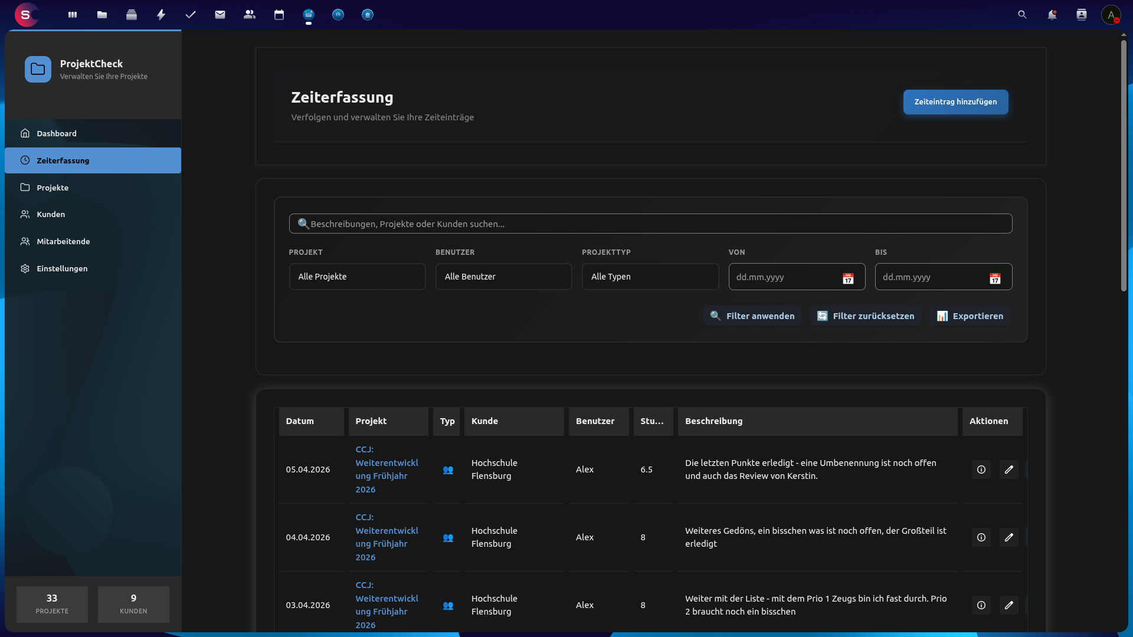Expand the Benutzer filter showing Alle Benutzer
Image resolution: width=1133 pixels, height=637 pixels.
(503, 277)
